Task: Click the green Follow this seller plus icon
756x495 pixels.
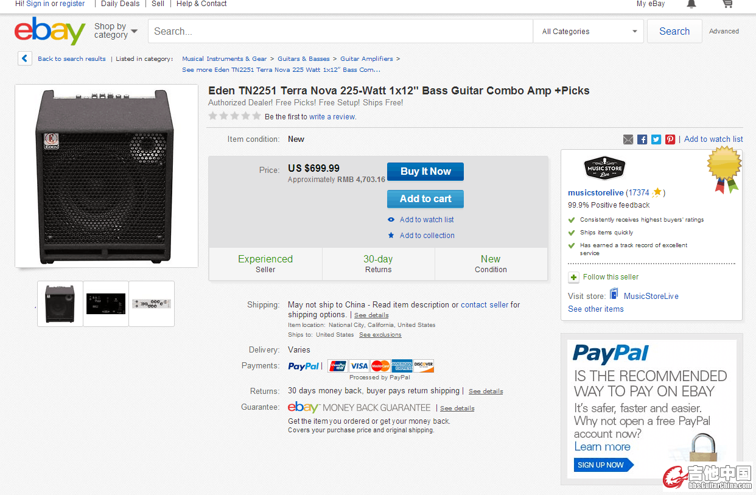Action: click(573, 277)
